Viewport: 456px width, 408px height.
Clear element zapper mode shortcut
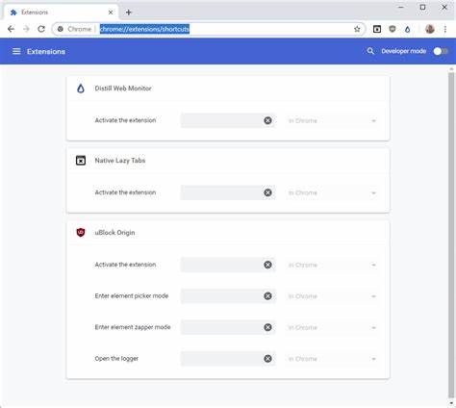[x=267, y=327]
